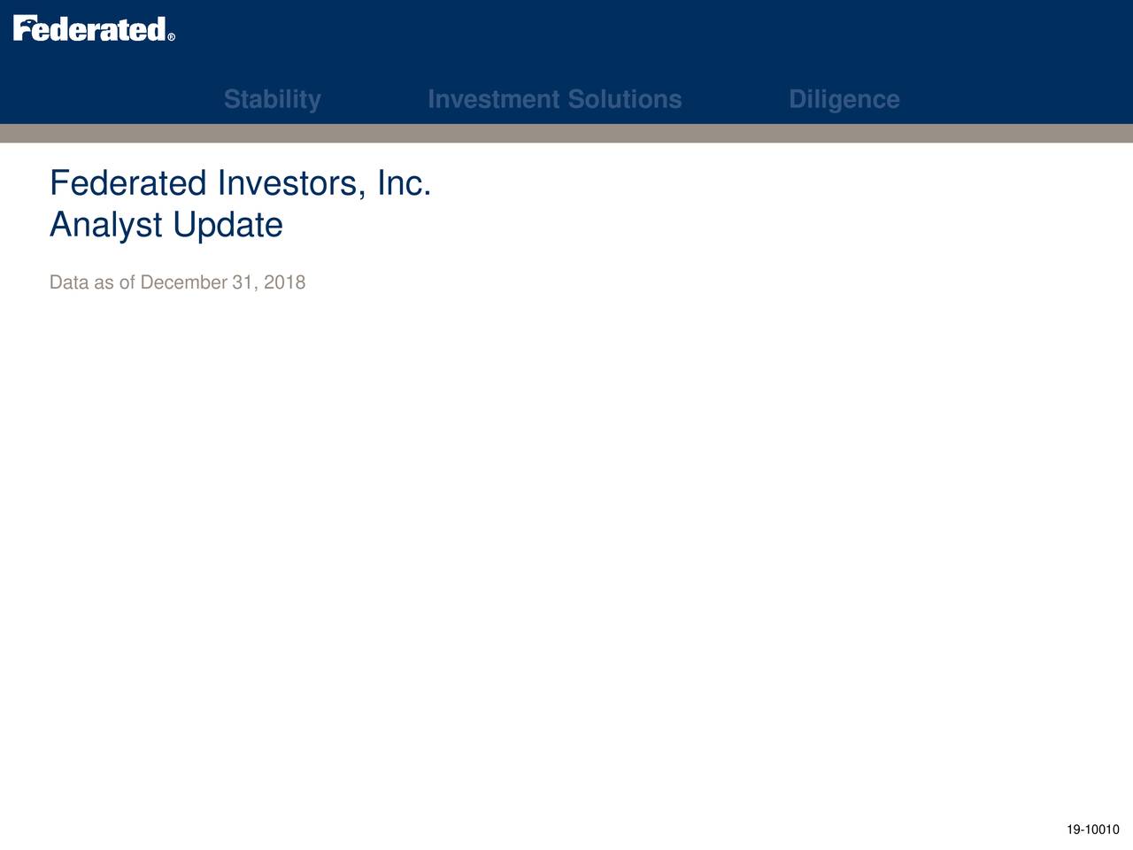The width and height of the screenshot is (1133, 850).
Task: Click the Federated logo in the header
Action: [94, 29]
